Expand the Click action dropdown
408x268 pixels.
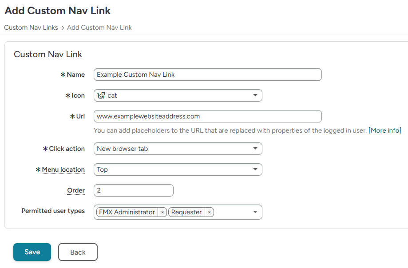[x=255, y=149]
